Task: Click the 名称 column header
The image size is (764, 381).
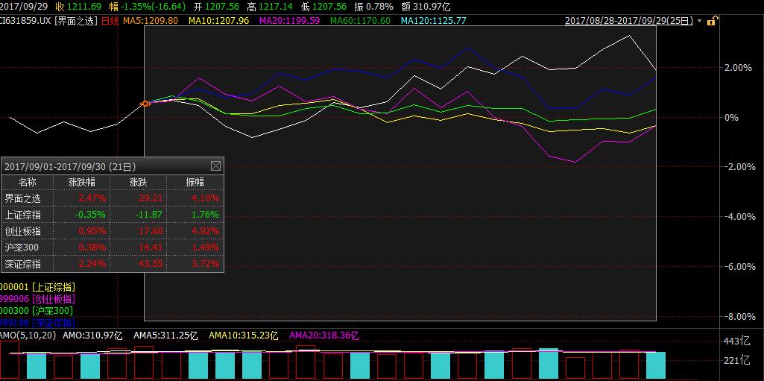Action: (28, 182)
